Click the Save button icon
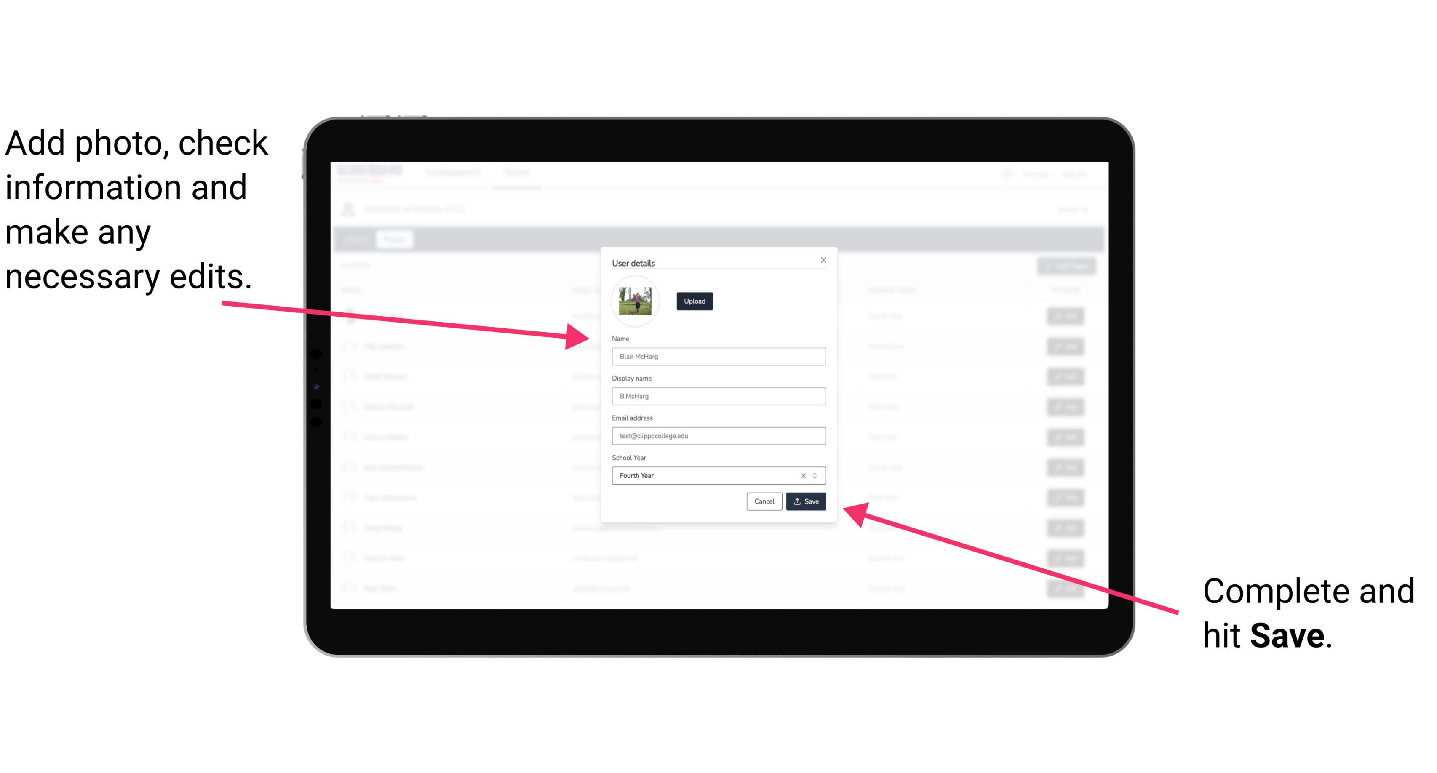 click(797, 502)
